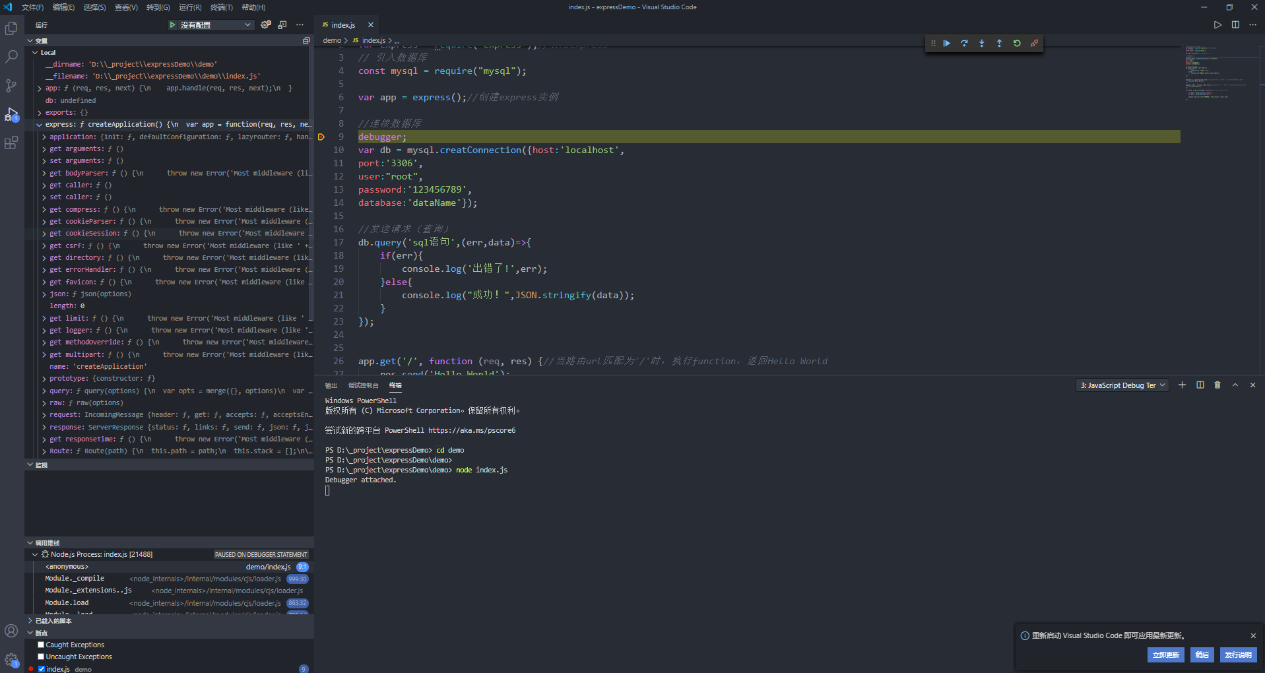Click the 稍后 button

coord(1202,655)
